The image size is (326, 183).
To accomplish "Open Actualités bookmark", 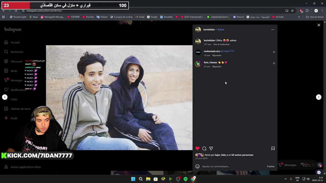I will coord(166,17).
